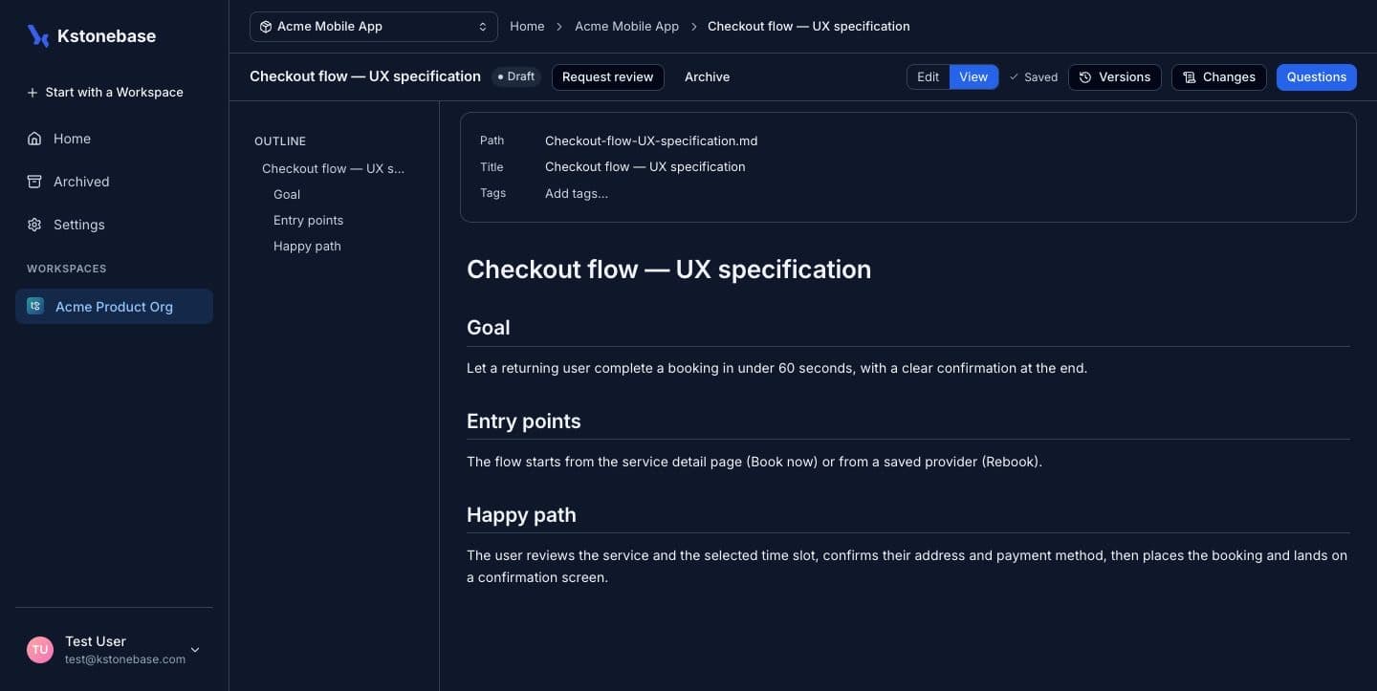Viewport: 1377px width, 691px height.
Task: Open the Versions panel
Action: coord(1115,77)
